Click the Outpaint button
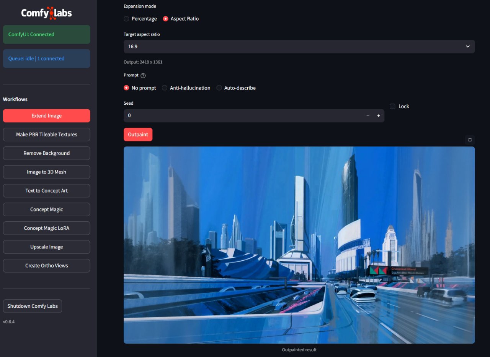Screen dimensions: 490x357 (138, 135)
